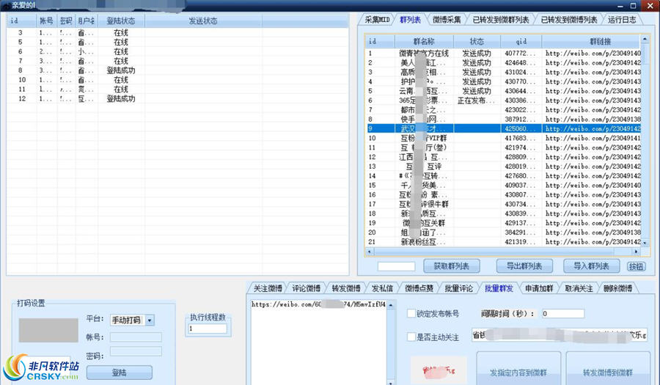Click the scroll-up arrow of group list
Viewport: 660px width, 385px height.
tap(644, 39)
